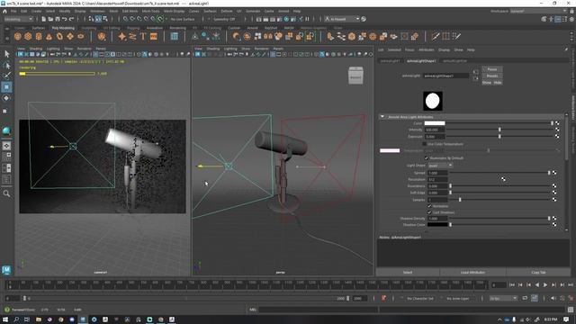The image size is (576, 324).
Task: Open the No Character Set dropdown
Action: tap(420, 298)
